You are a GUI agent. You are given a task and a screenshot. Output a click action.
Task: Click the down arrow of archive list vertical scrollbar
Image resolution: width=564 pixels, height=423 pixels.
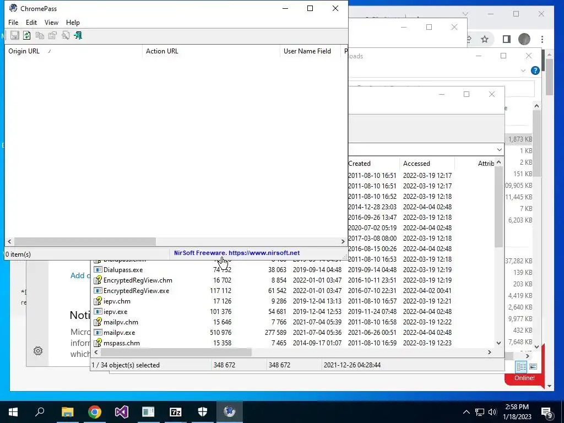click(x=499, y=343)
